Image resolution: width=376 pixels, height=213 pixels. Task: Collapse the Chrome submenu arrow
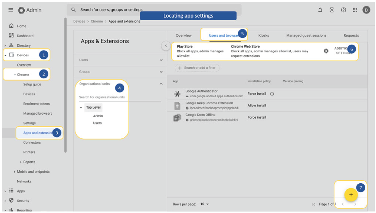tap(15, 75)
